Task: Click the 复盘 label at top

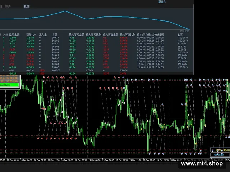Action: point(162,2)
